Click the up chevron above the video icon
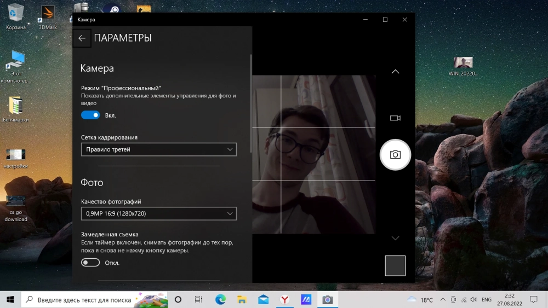Viewport: 548px width, 308px height. (395, 72)
